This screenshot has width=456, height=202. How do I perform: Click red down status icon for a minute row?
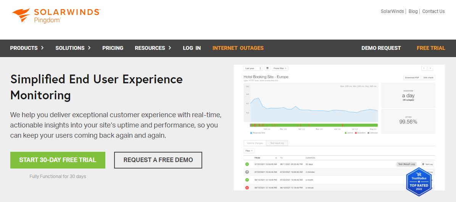247,188
